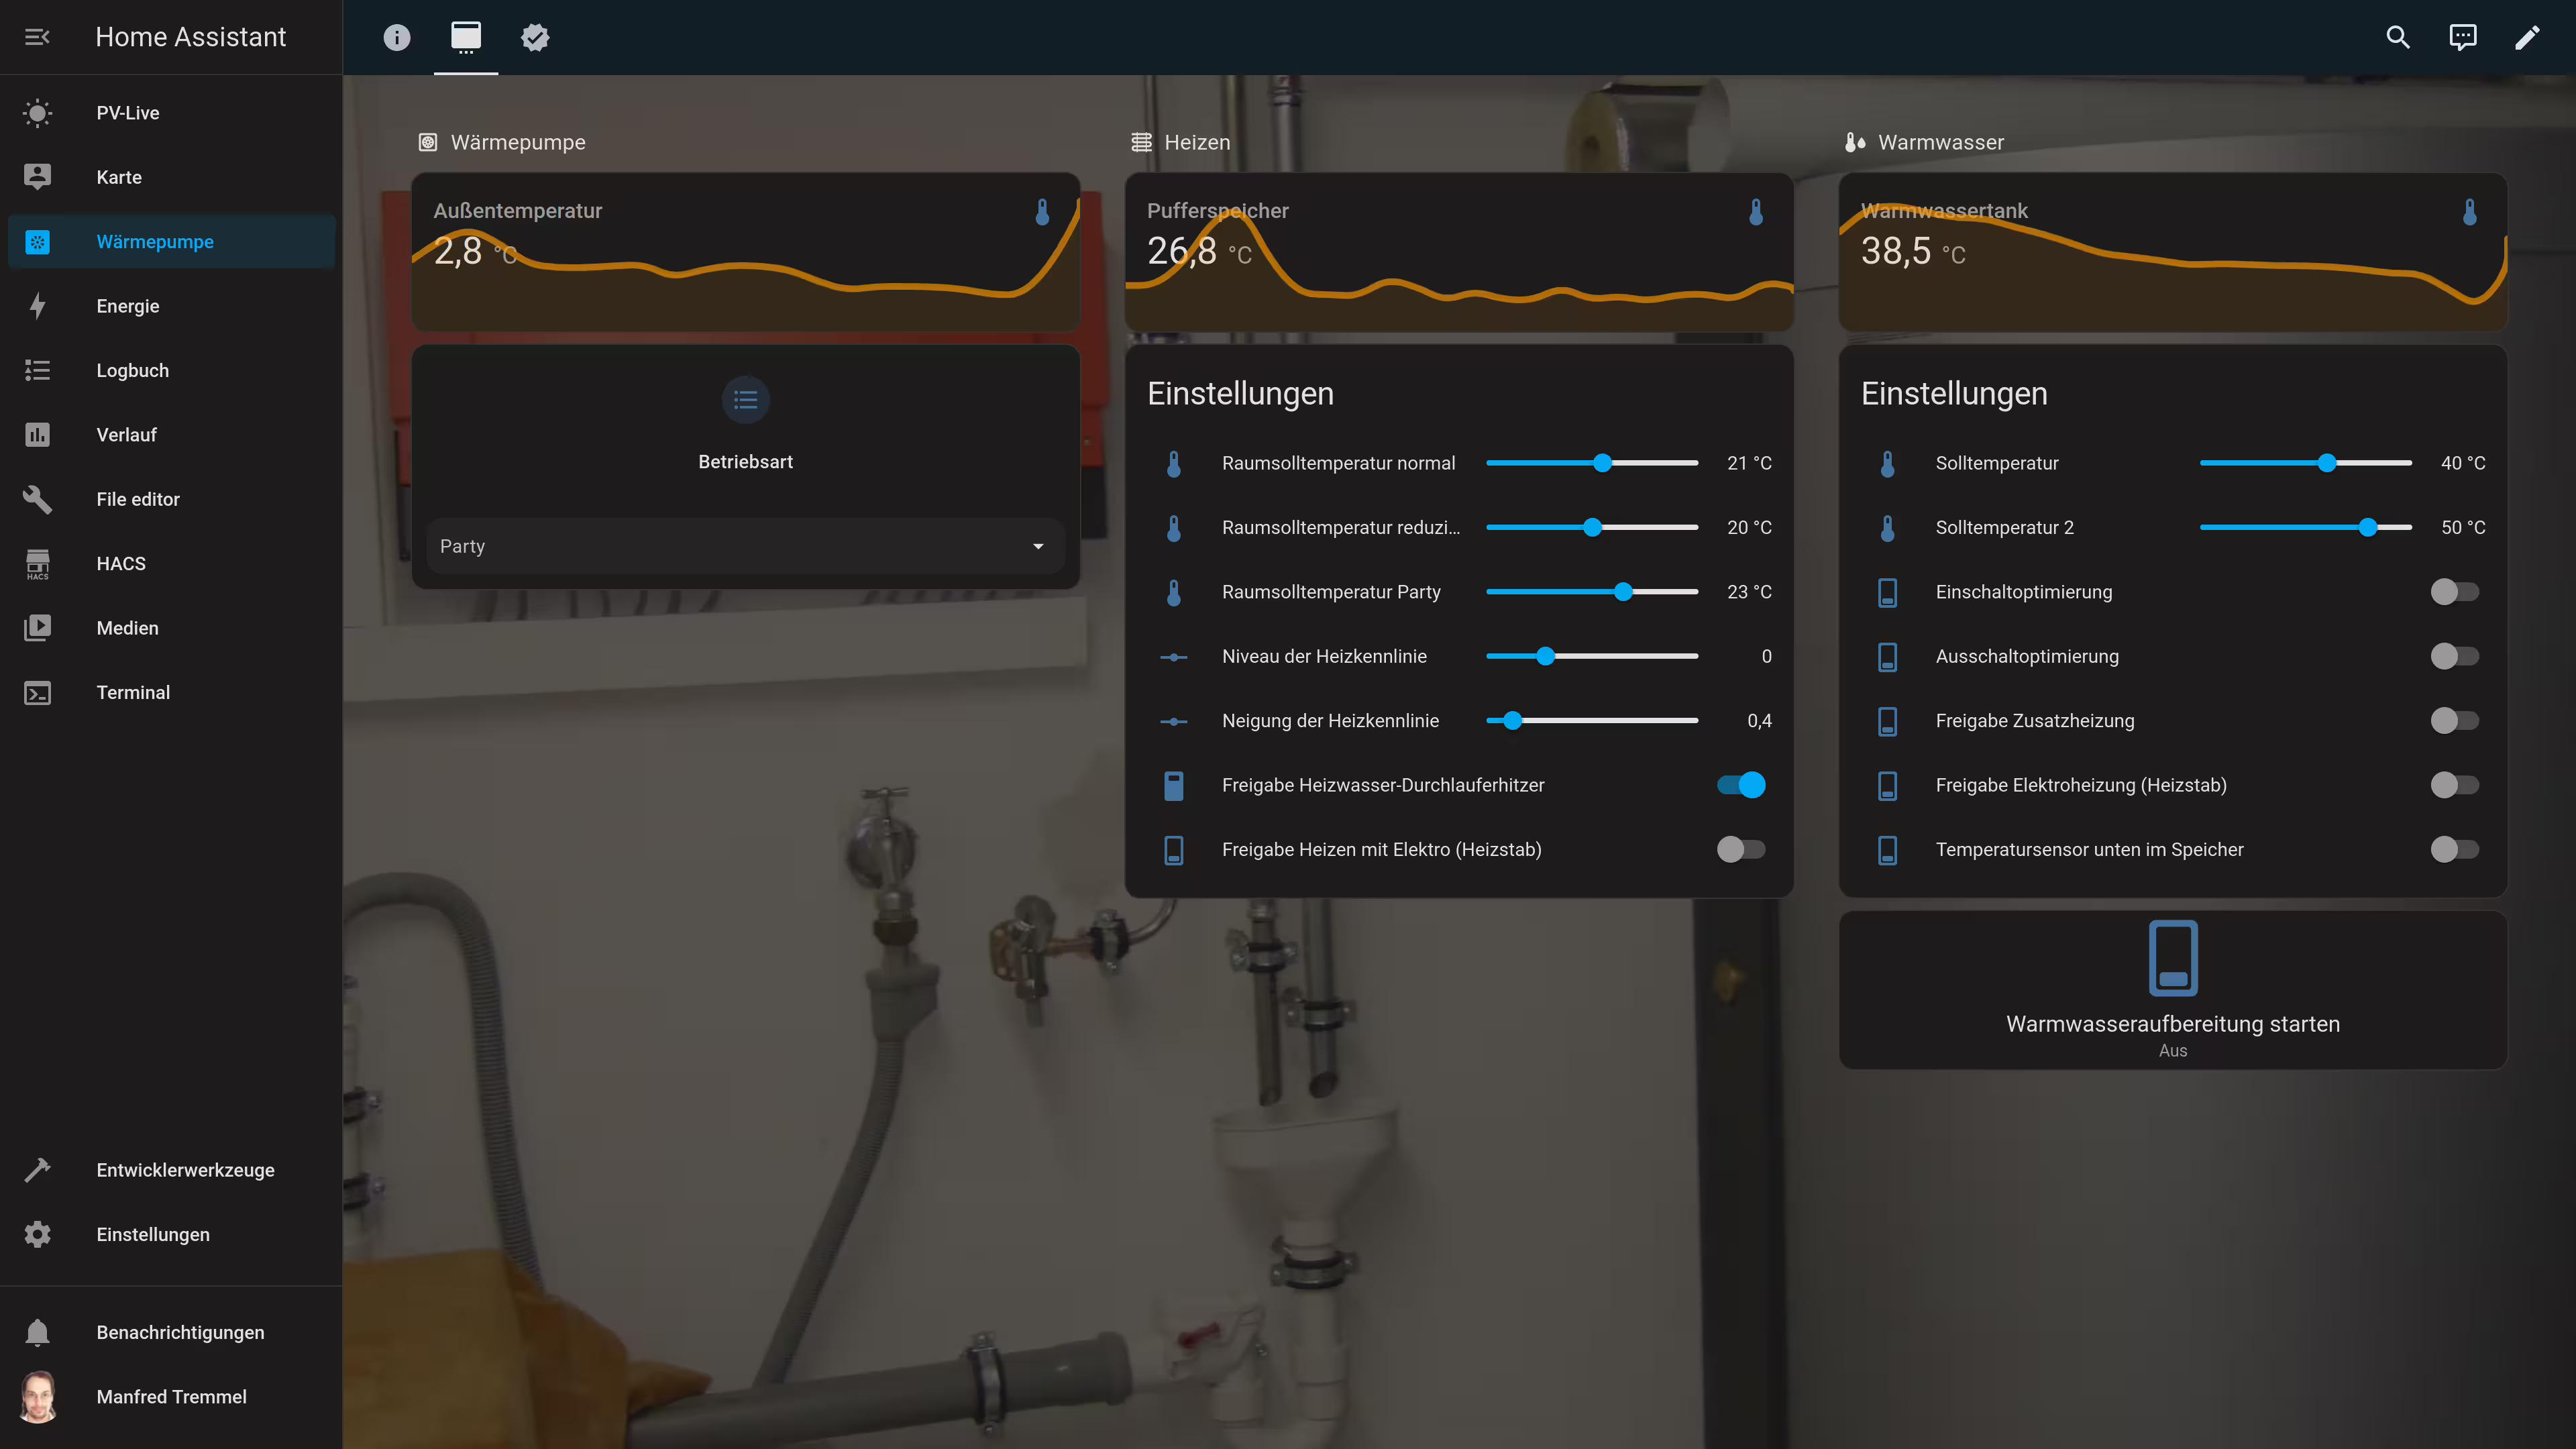Screen dimensions: 2576x1449
Task: Click Heizen section heading
Action: (x=1197, y=142)
